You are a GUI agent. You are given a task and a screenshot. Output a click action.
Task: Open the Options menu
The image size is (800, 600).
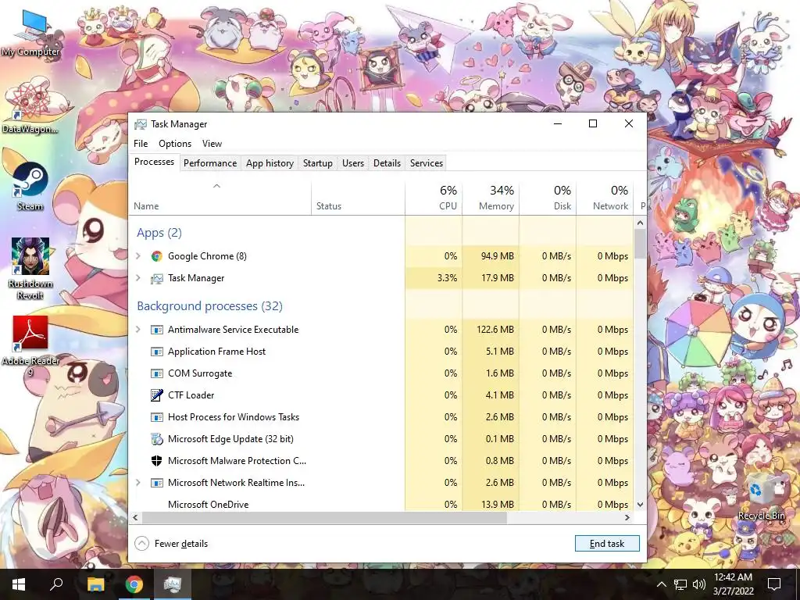pyautogui.click(x=175, y=144)
